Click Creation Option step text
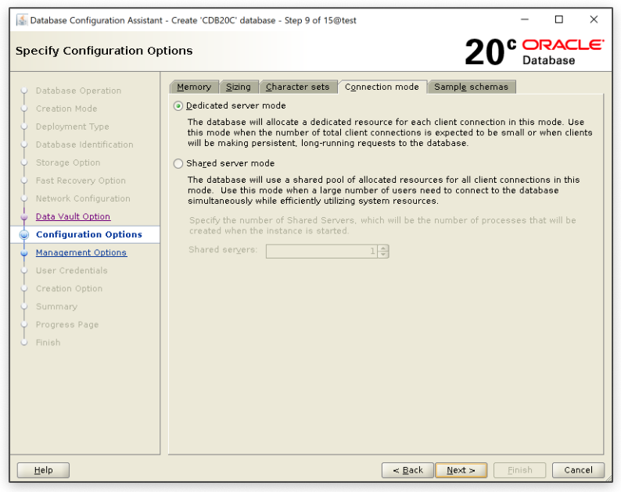 coord(70,289)
